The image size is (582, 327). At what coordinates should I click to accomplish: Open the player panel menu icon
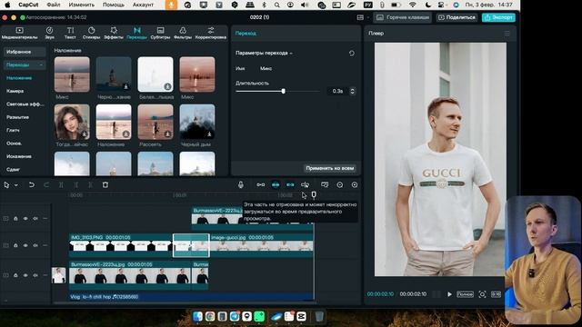click(x=507, y=34)
